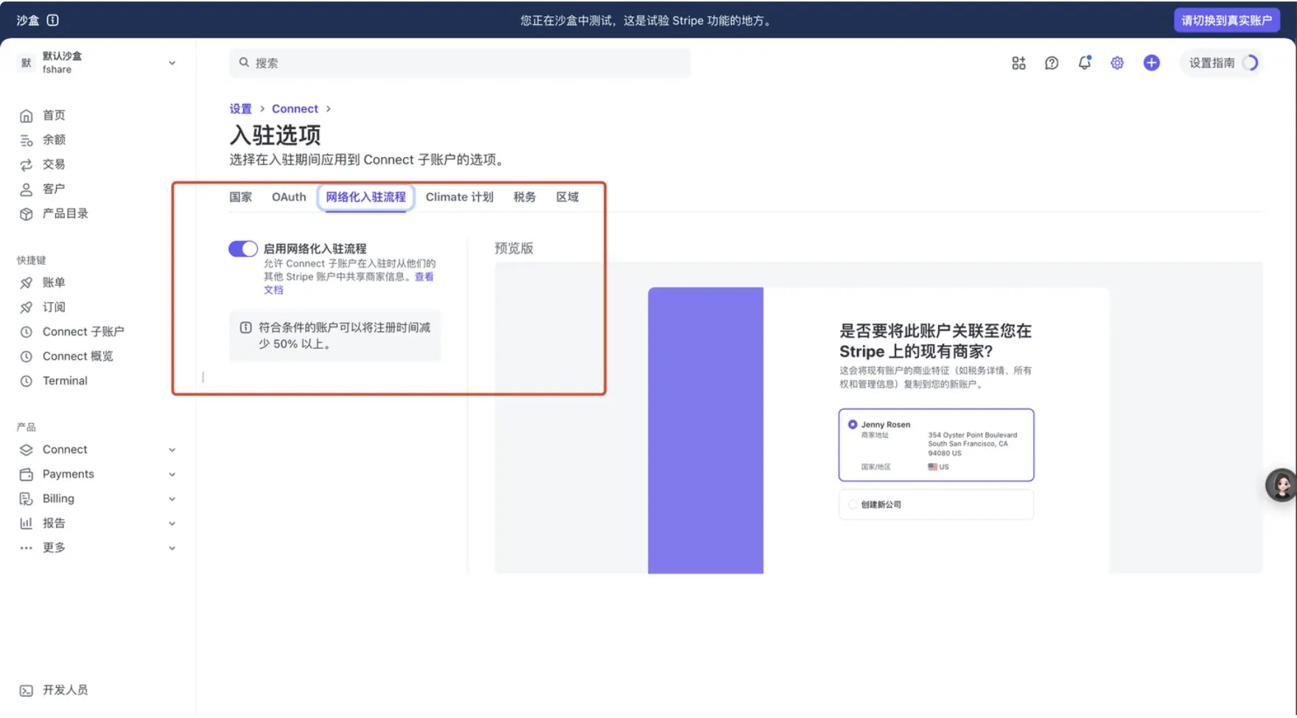Switch to the Climate 计划 tab
Image resolution: width=1297 pixels, height=718 pixels.
point(459,197)
